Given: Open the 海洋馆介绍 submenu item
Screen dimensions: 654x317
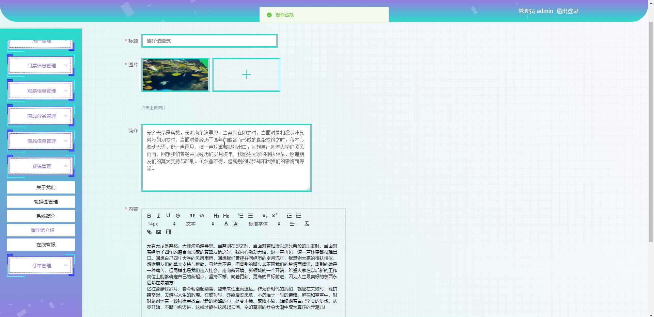Looking at the screenshot, I should click(41, 230).
